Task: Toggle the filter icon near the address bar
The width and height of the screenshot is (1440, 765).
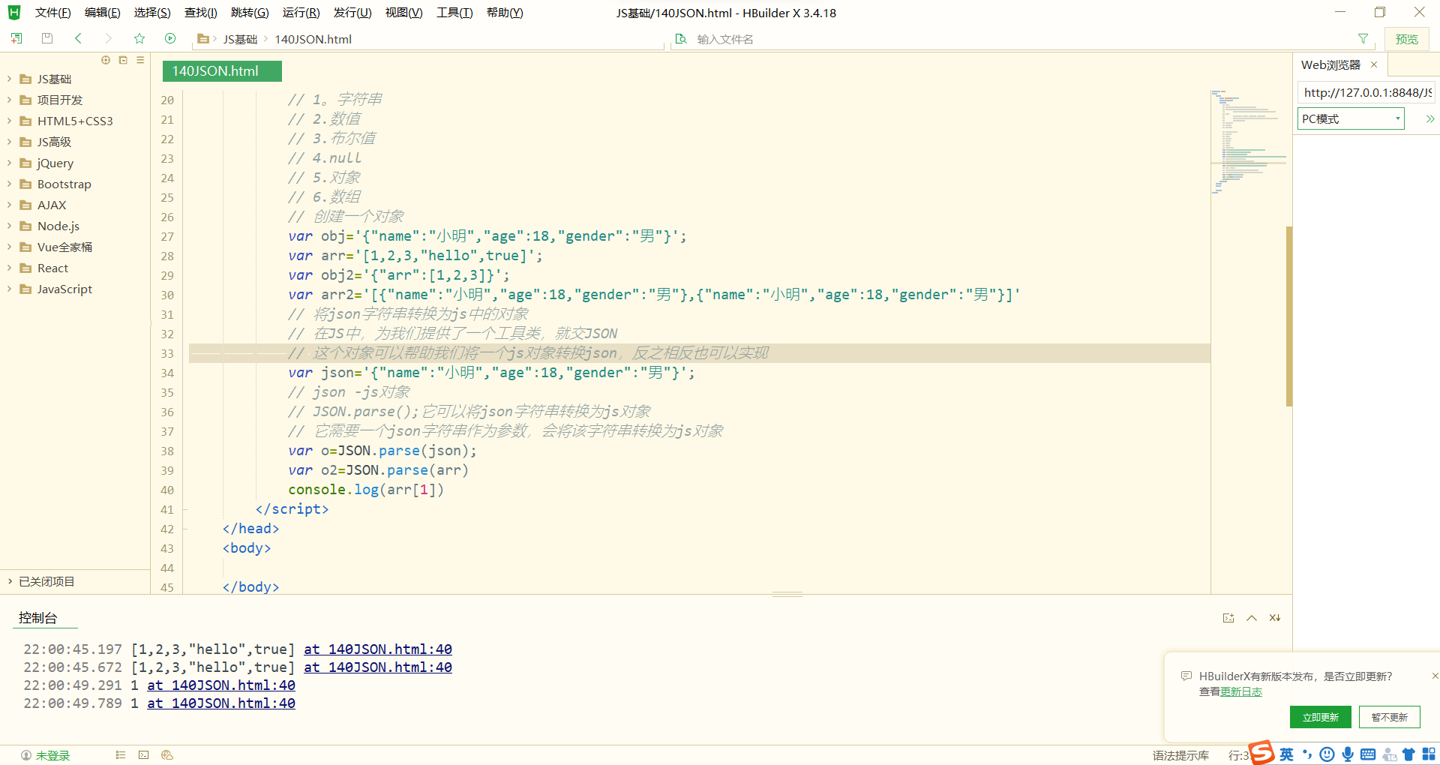Action: pos(1363,38)
